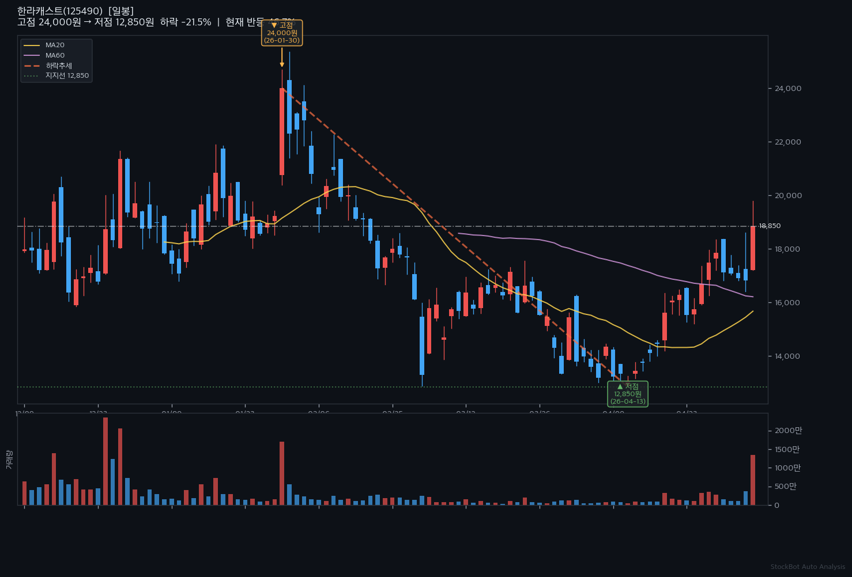Select the 18,000 price axis label

[x=787, y=249]
